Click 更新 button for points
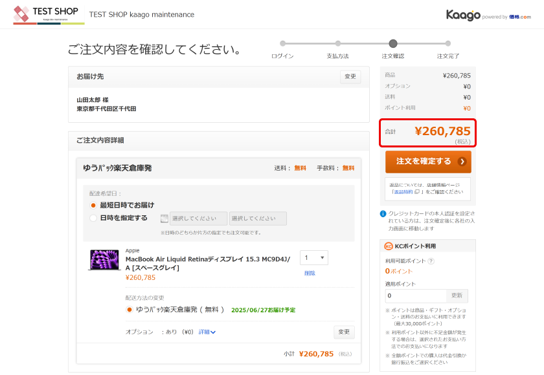The image size is (544, 375). click(457, 295)
